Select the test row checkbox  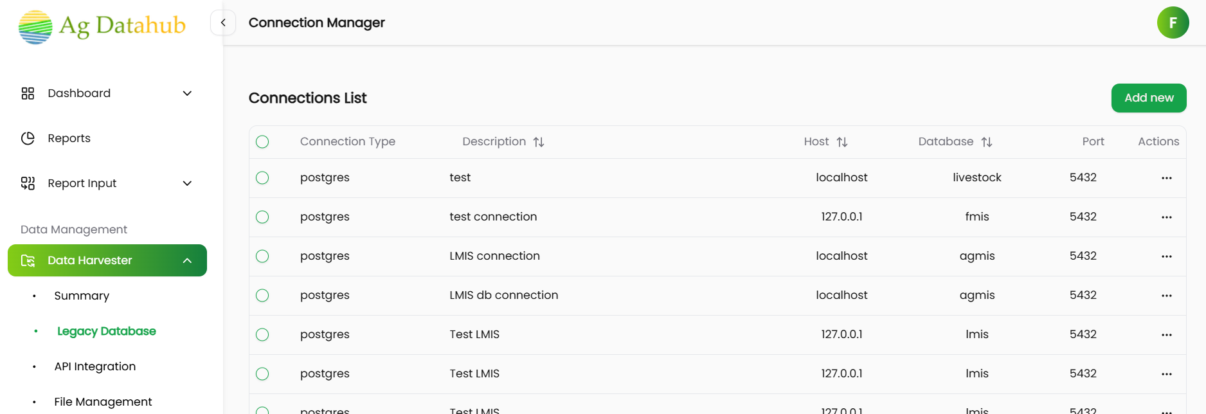point(262,178)
